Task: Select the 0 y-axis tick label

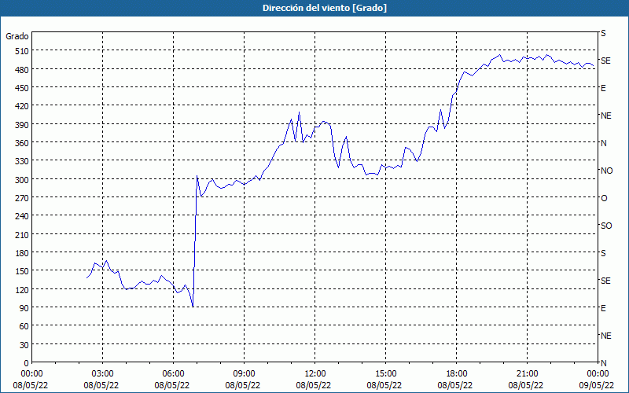Action: point(27,363)
